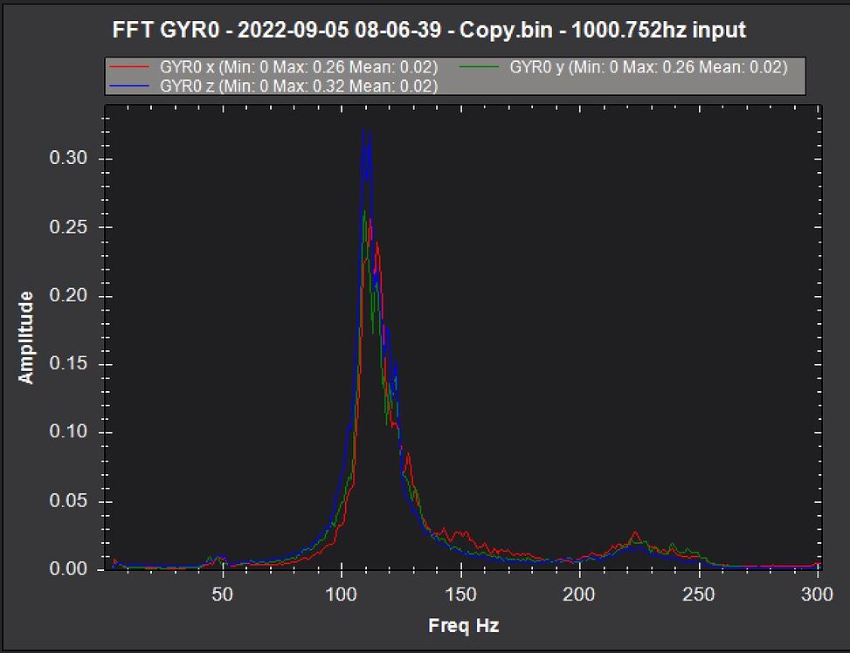Click the smaller peak near 225 Hz
Viewport: 850px width, 653px height.
coord(633,531)
